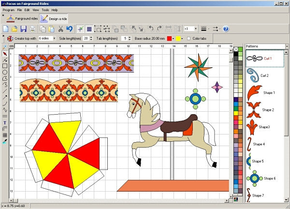Click the blue Undo arrow icon
This screenshot has height=209, width=290.
coord(70,29)
